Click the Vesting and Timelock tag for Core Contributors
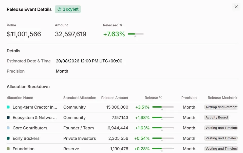The height and width of the screenshot is (153, 243). pyautogui.click(x=221, y=128)
